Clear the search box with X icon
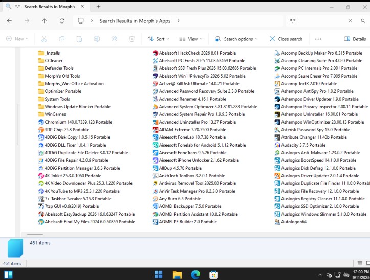The image size is (370, 280). click(x=350, y=21)
